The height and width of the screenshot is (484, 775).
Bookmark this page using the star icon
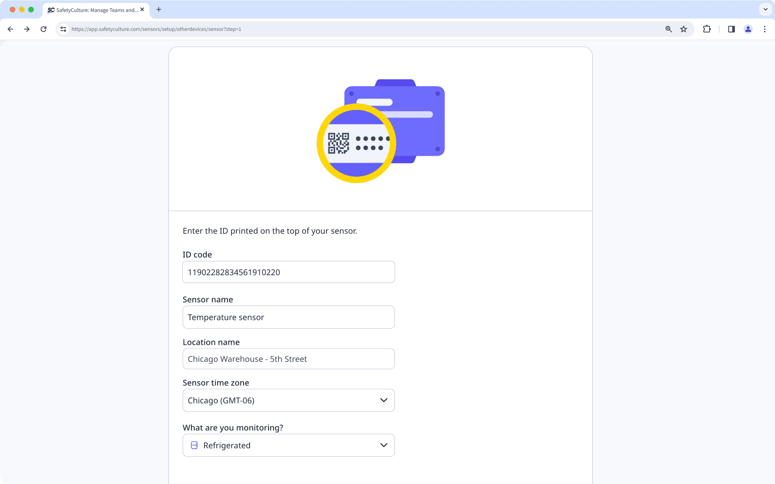(x=684, y=29)
